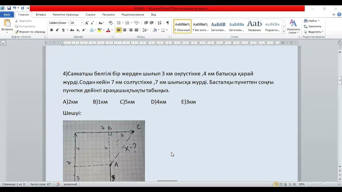This screenshot has height=192, width=342.
Task: Apply a multilevel list
Action: [136, 23]
